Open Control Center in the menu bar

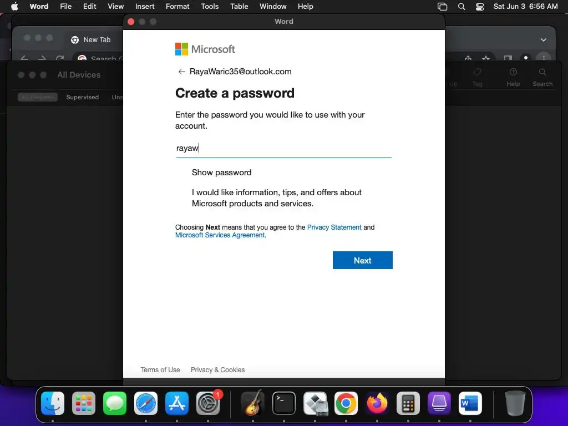480,7
